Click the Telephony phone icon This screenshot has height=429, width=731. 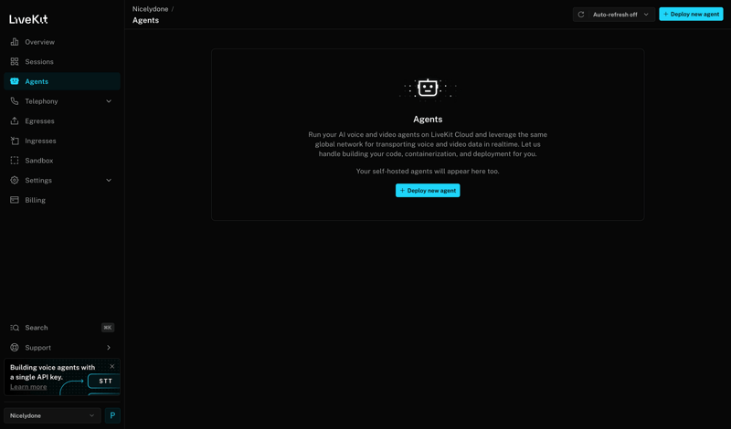(x=15, y=101)
